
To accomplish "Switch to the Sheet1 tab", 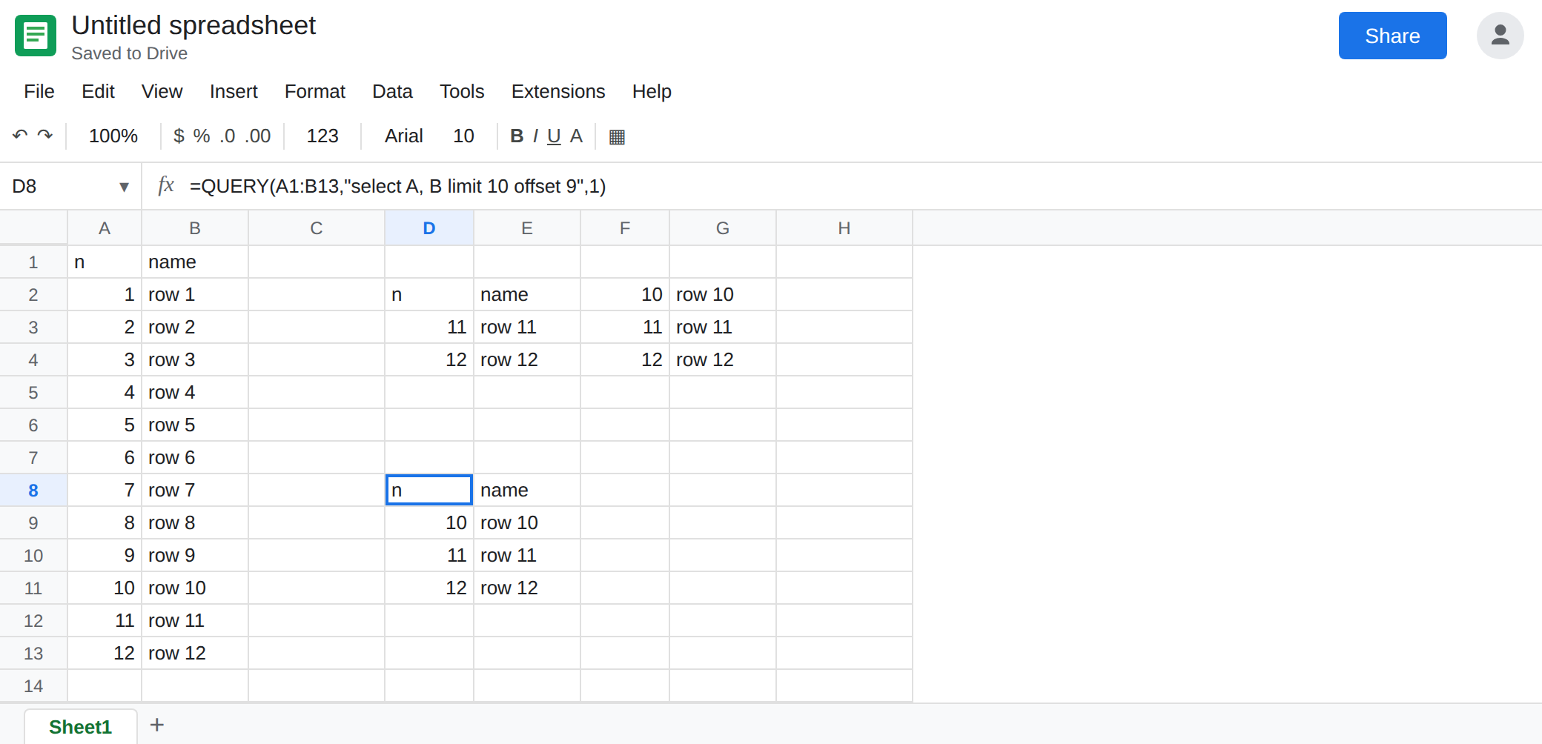I will pos(80,726).
